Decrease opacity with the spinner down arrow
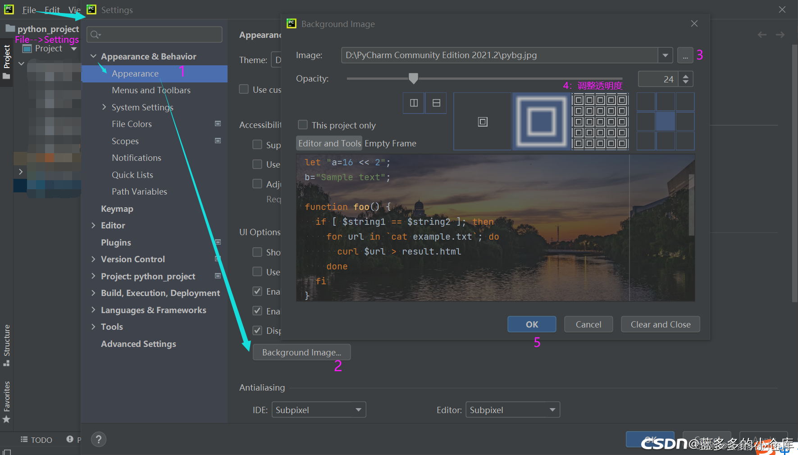 pos(686,82)
